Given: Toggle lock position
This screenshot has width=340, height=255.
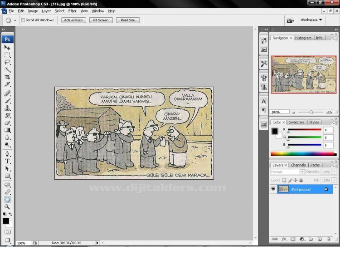Looking at the screenshot, I should point(295,180).
